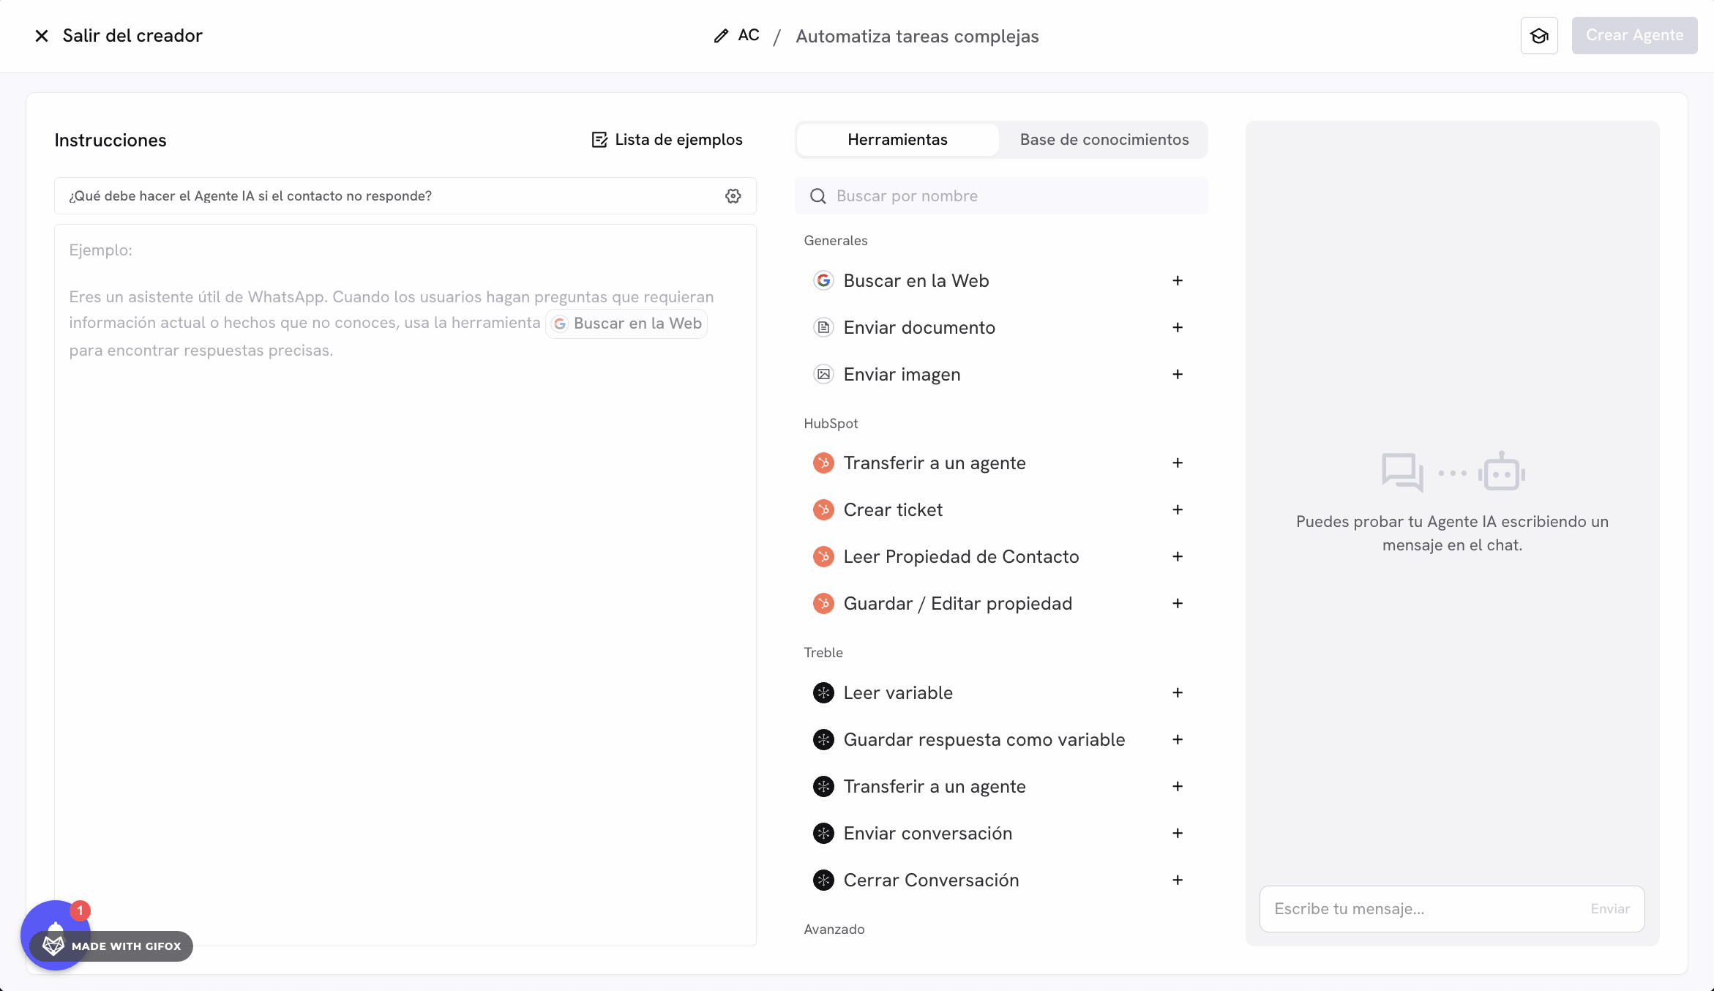Switch to the Base de conocimientos tab
Screen dimensions: 1714x991
(1104, 139)
